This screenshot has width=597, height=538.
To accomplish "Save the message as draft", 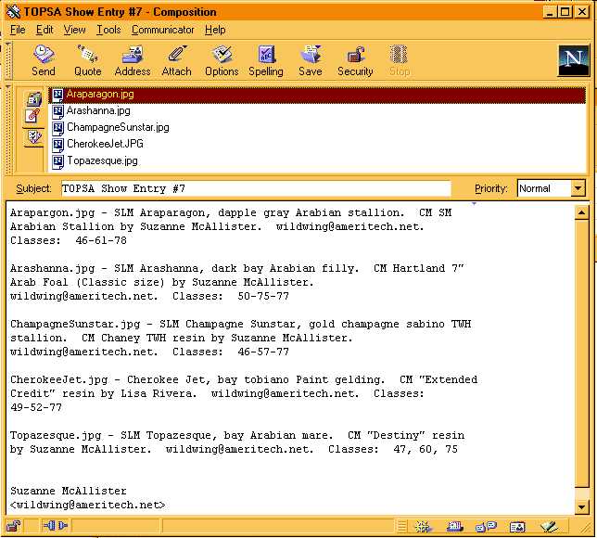I will [311, 61].
